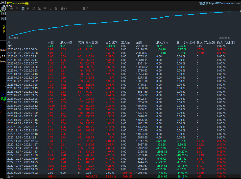Click the small arrow marker at chart right edge
This screenshot has width=241, height=179.
coord(240,11)
